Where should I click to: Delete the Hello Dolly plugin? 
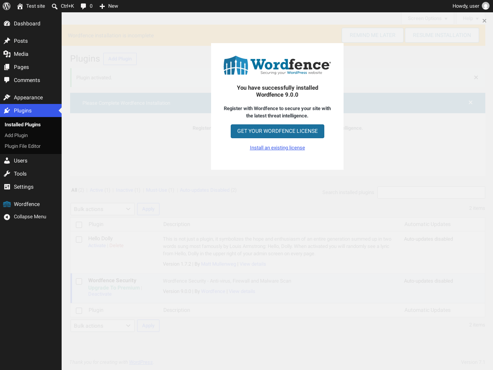[x=116, y=246]
